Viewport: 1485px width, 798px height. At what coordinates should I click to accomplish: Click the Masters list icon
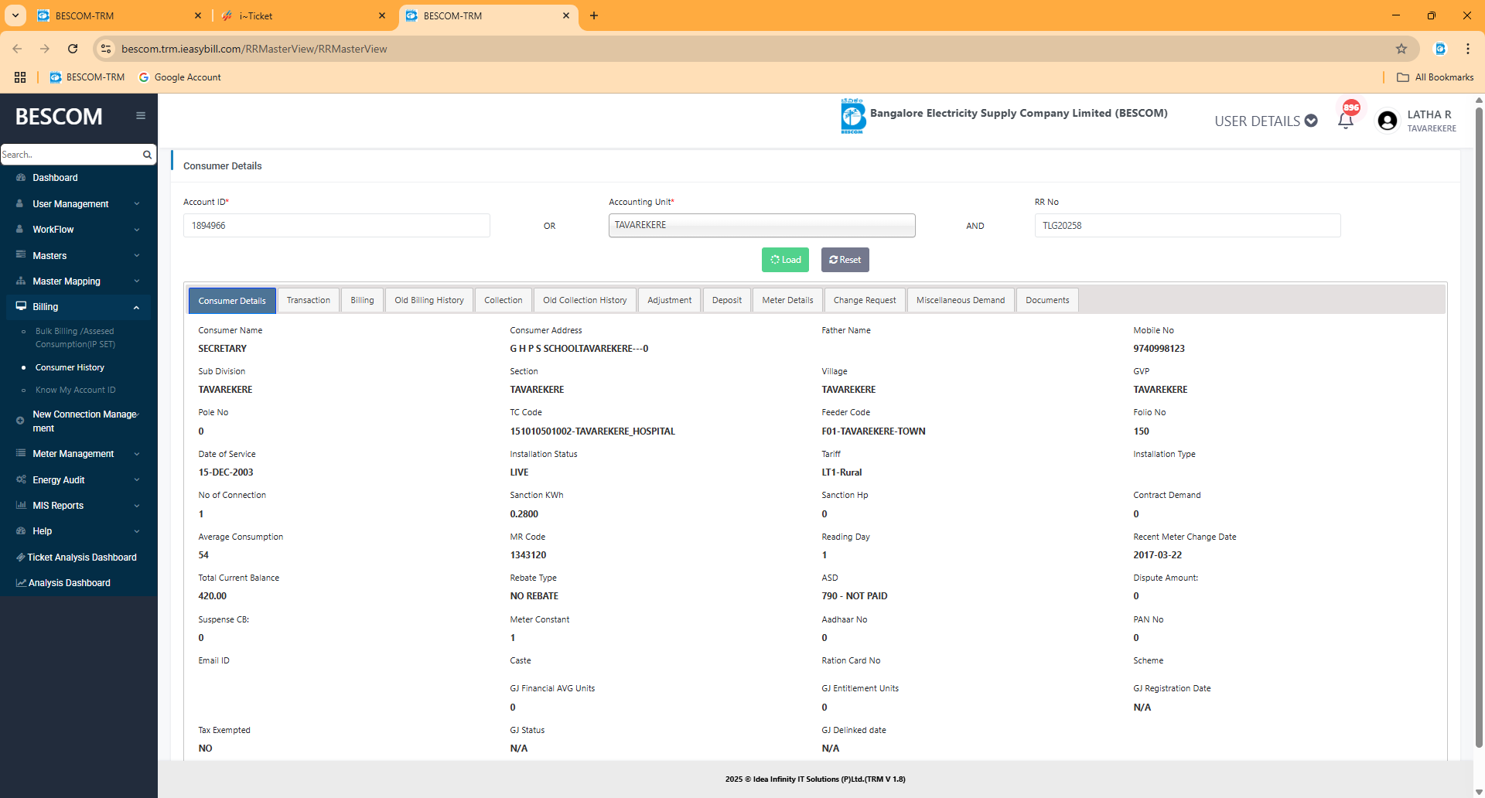(x=21, y=255)
